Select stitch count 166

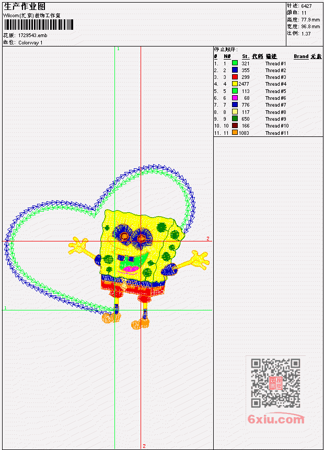coord(246,126)
